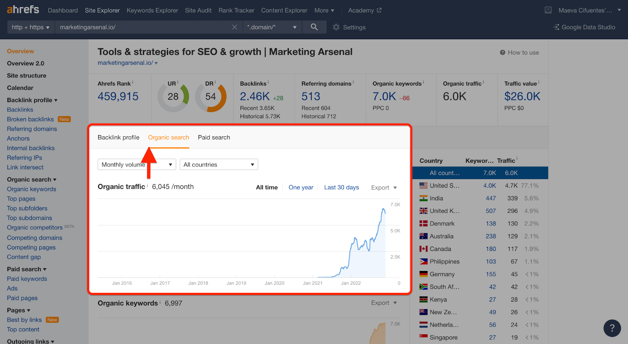628x344 pixels.
Task: Click info icon next to Ahrefs Rank
Action: click(133, 82)
